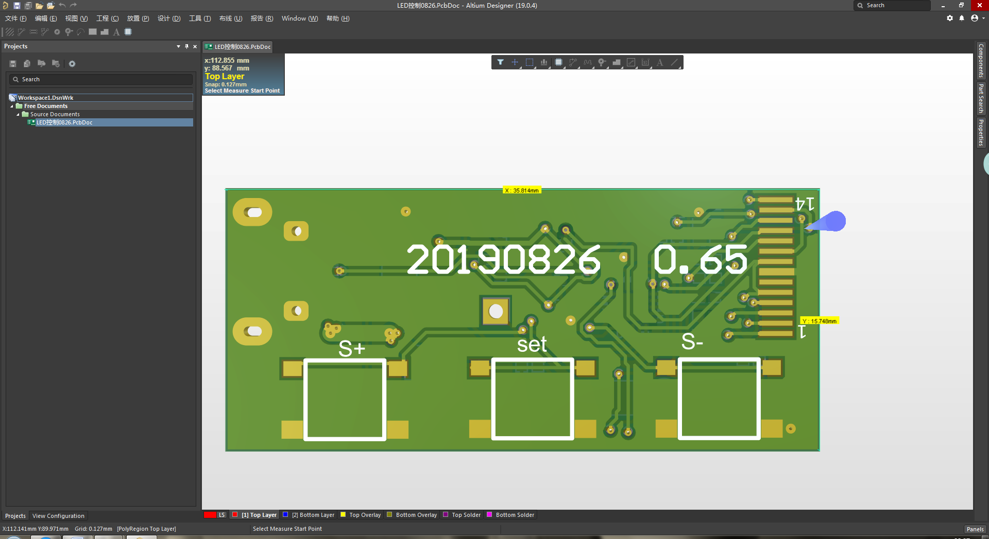This screenshot has height=539, width=989.
Task: Click the Projects tab at bottom left
Action: pyautogui.click(x=15, y=516)
